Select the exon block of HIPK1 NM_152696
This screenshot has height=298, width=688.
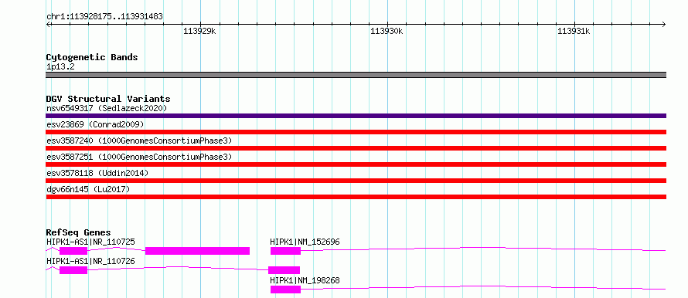[x=286, y=251]
